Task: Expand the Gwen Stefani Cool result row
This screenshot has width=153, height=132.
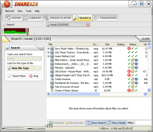Action: (x=48, y=56)
